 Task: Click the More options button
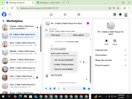coord(78,35)
